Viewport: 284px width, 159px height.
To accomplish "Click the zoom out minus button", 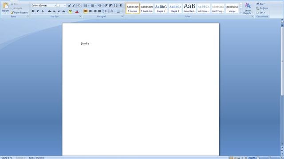I will pos(258,158).
